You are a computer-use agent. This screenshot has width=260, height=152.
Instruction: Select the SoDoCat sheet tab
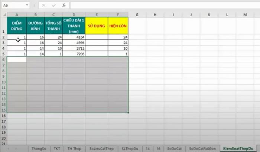coord(174,148)
